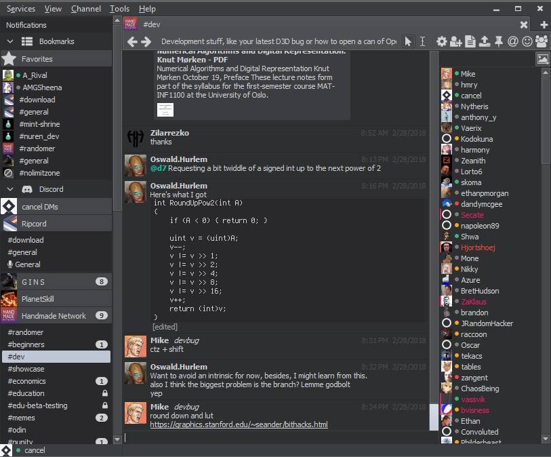The height and width of the screenshot is (457, 551).
Task: Click the settings gear icon in channel toolbar
Action: coord(442,41)
